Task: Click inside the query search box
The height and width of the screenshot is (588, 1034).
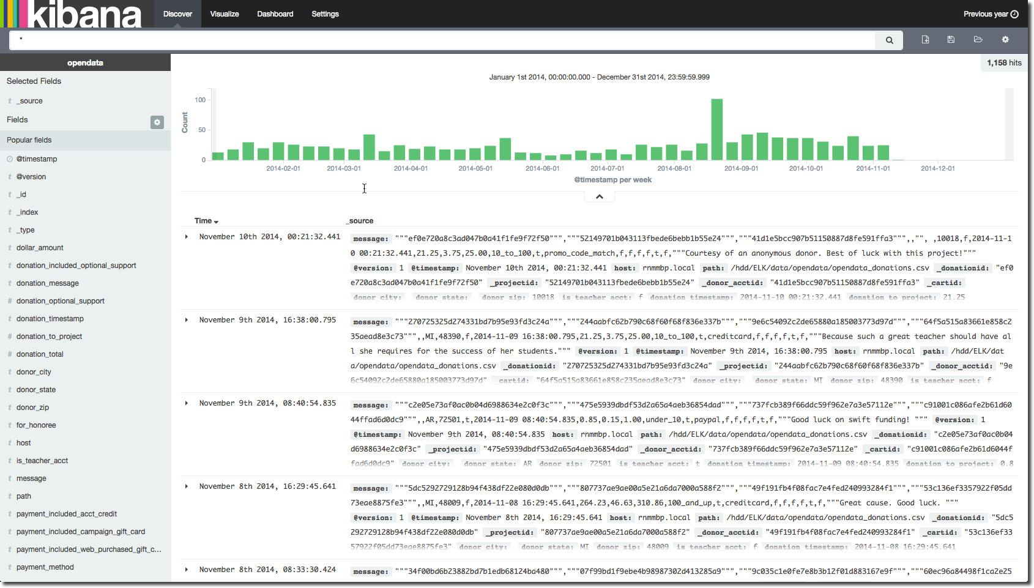Action: pos(441,40)
